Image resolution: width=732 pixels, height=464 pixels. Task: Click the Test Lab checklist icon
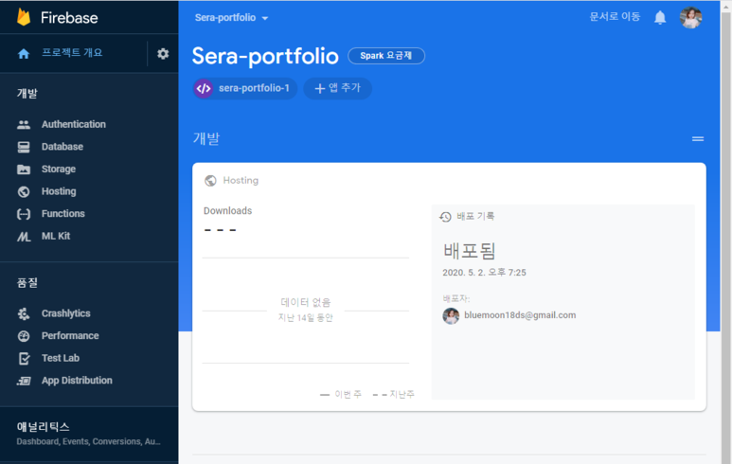(24, 359)
